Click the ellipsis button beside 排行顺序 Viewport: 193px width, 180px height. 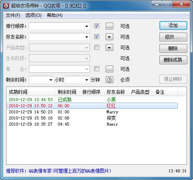[x=109, y=26]
